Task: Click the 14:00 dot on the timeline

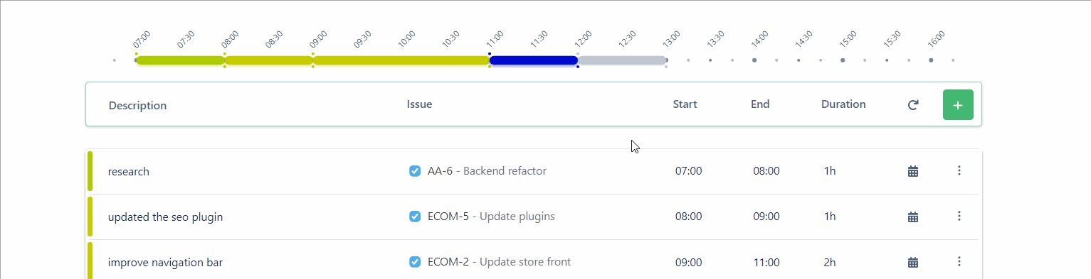Action: click(754, 60)
